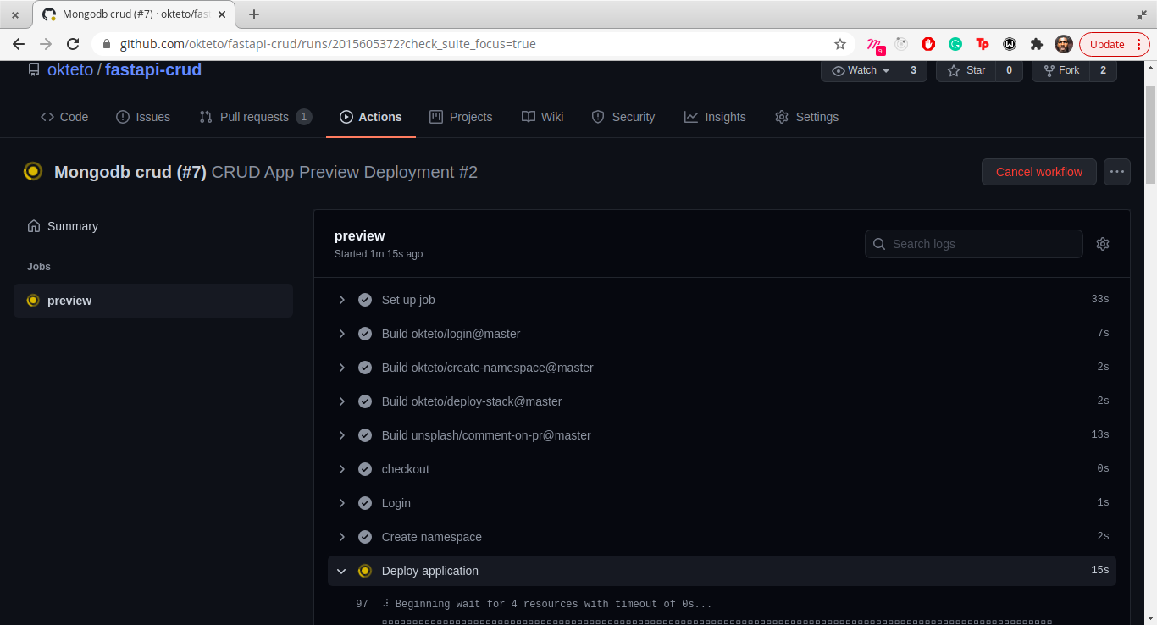Open the Grammarly extension icon
The height and width of the screenshot is (625, 1157).
tap(955, 44)
